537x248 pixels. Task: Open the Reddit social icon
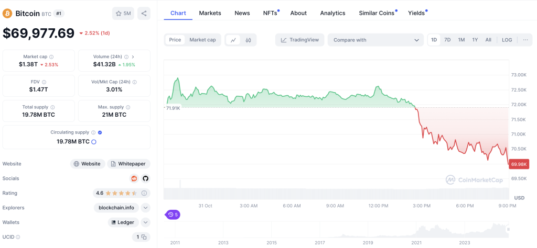[134, 178]
